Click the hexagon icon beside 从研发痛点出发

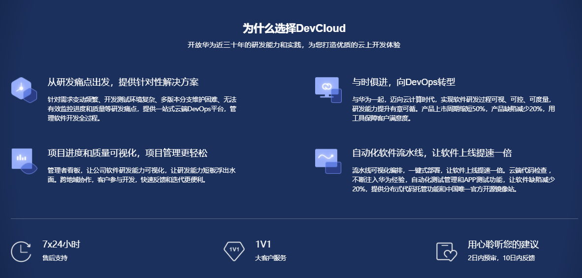(x=24, y=90)
